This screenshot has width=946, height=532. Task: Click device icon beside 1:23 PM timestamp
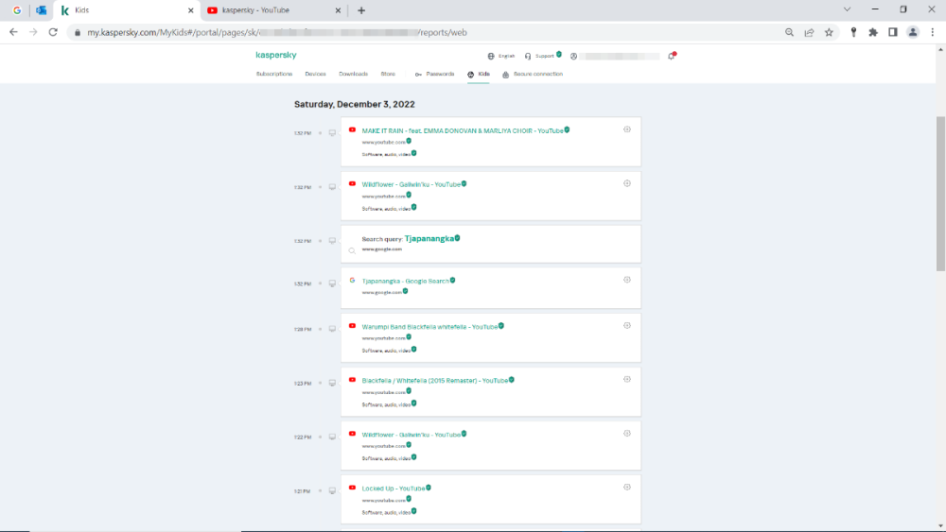click(x=332, y=384)
